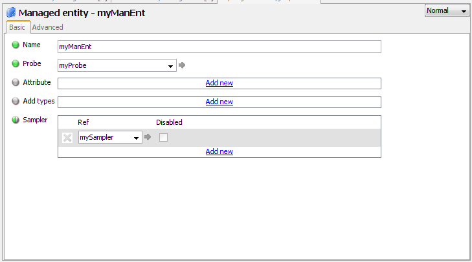Viewport: 472px width, 262px height.
Task: Click the green status indicator beside Probe
Action: [x=16, y=64]
